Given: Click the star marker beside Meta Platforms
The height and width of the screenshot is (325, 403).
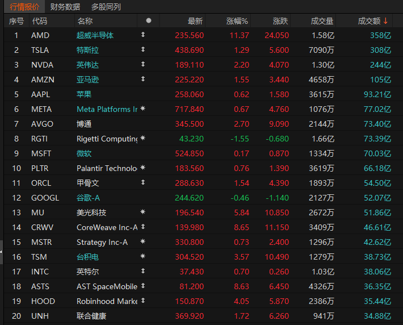Looking at the screenshot, I should click(x=142, y=109).
